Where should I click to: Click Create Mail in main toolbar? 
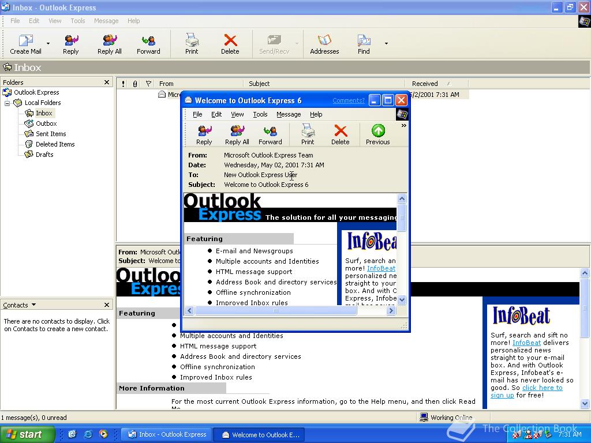(25, 44)
